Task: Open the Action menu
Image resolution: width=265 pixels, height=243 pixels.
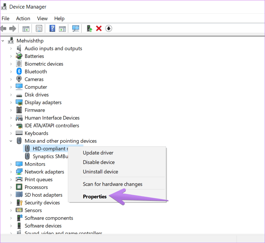Action: (x=23, y=19)
